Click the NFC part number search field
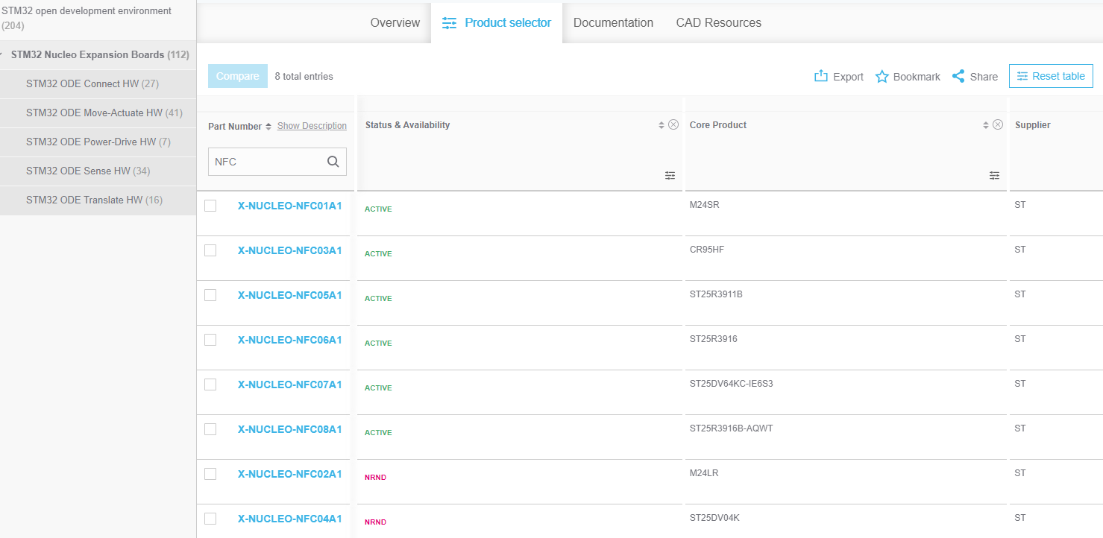The height and width of the screenshot is (538, 1103). pos(266,162)
